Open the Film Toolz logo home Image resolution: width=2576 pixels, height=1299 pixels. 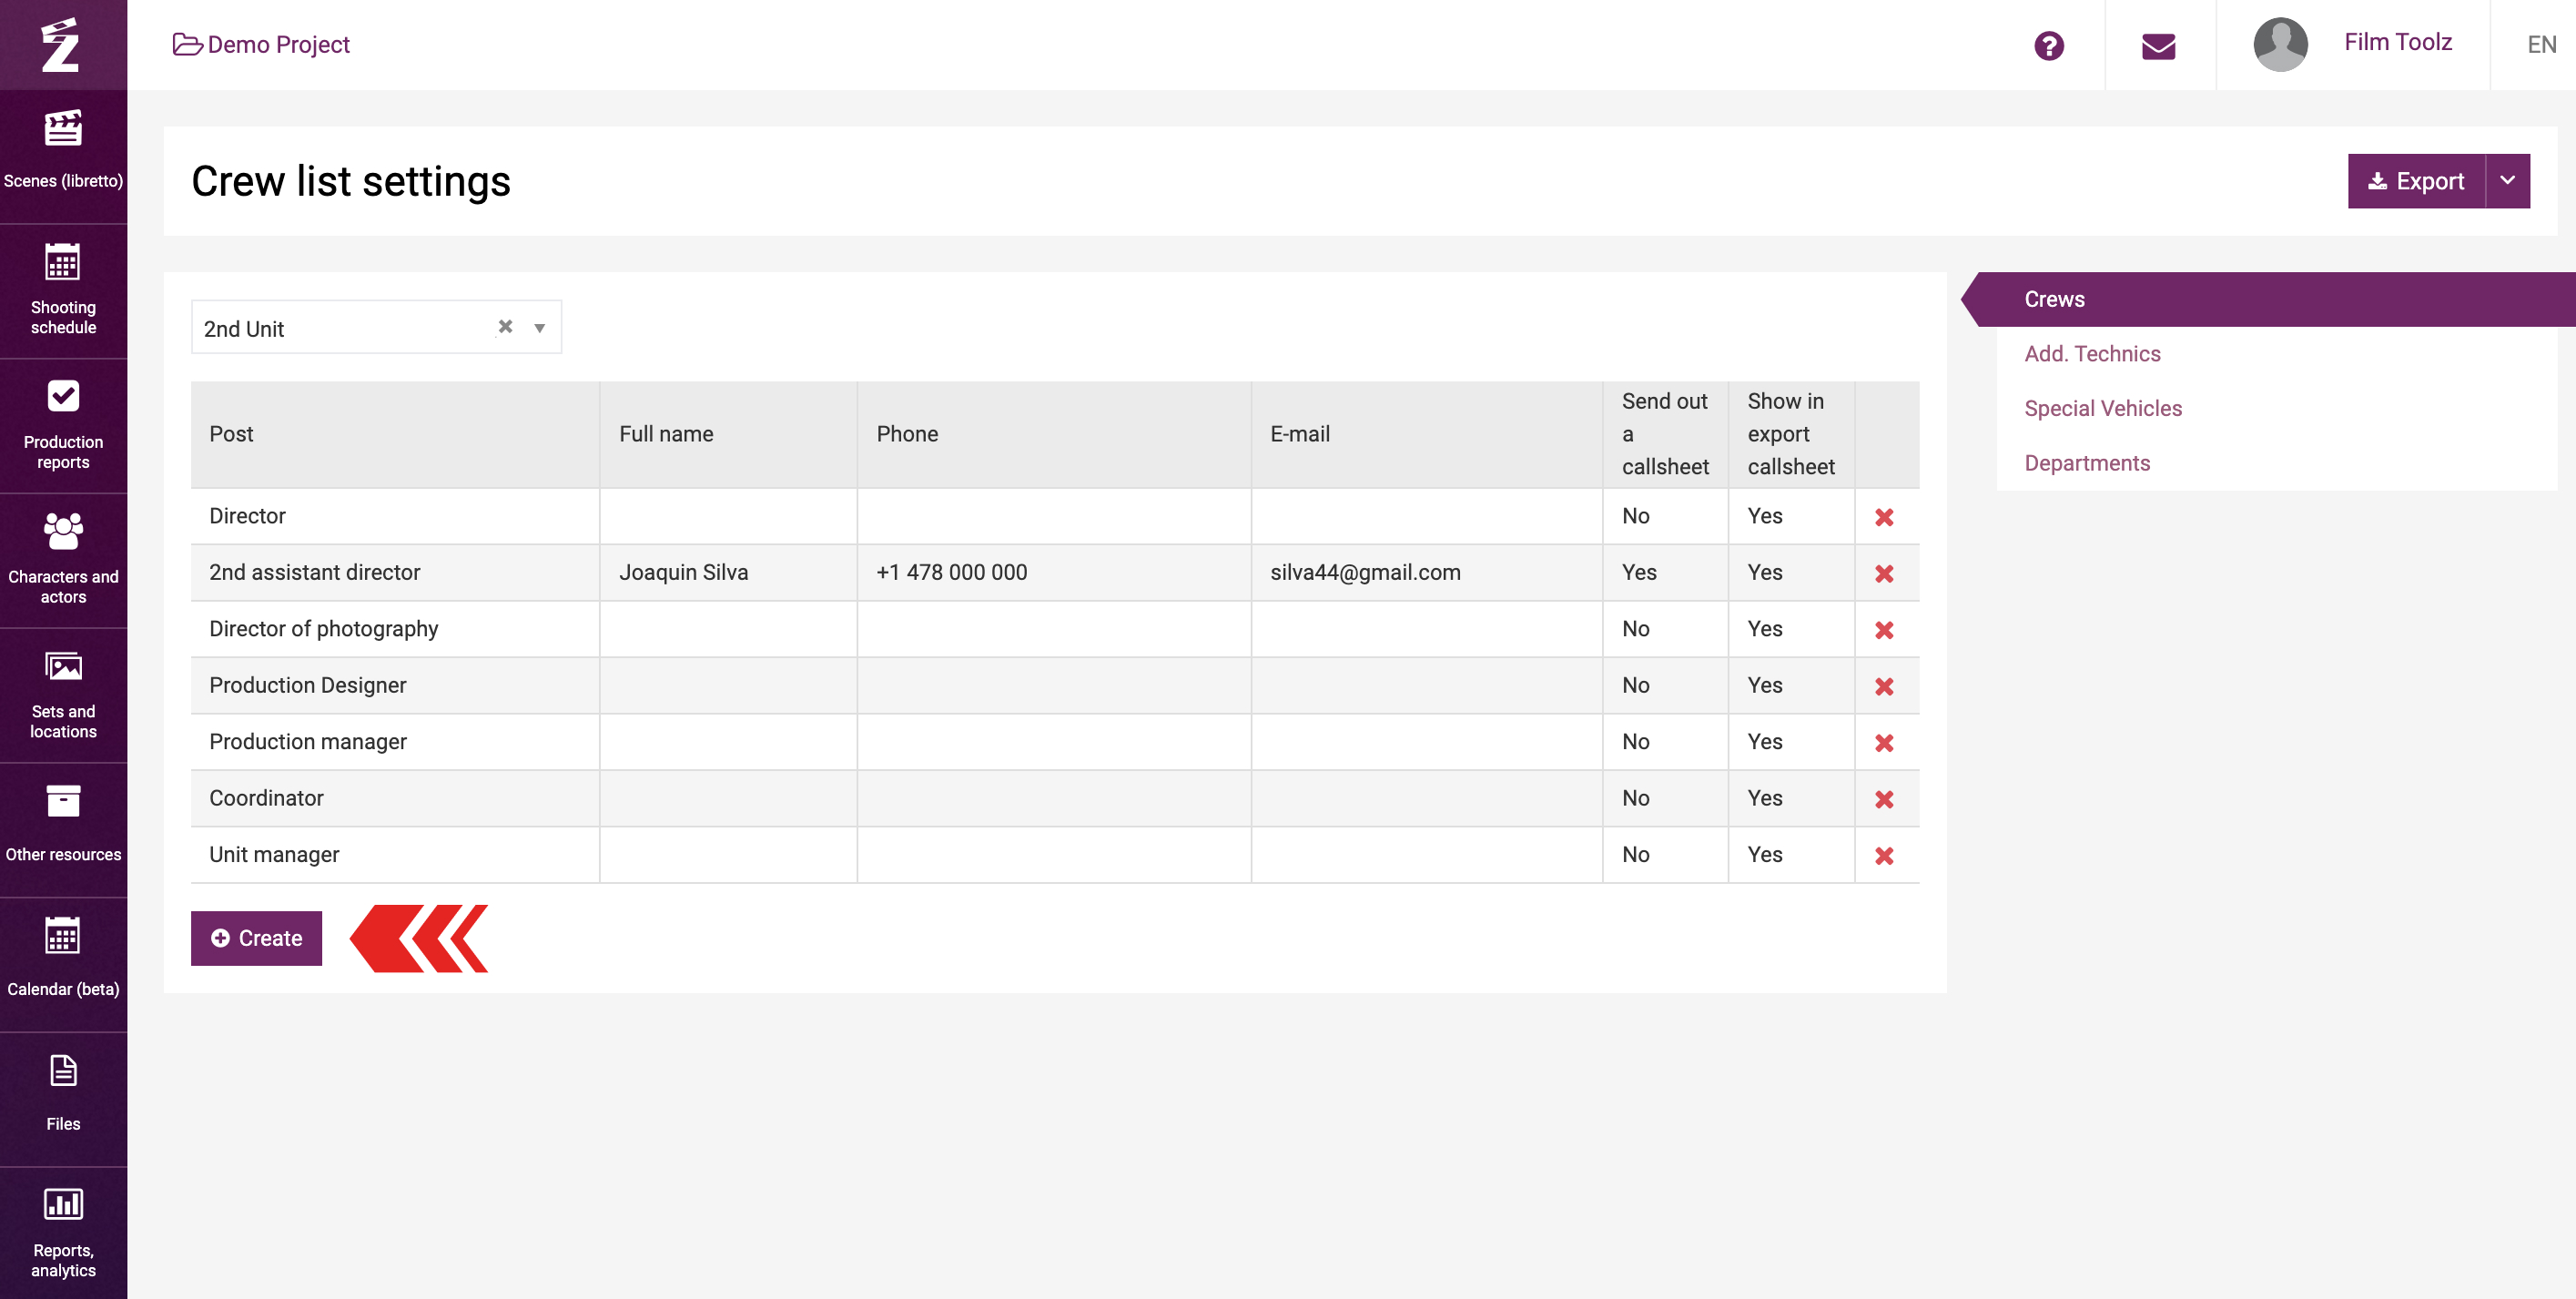tap(62, 45)
